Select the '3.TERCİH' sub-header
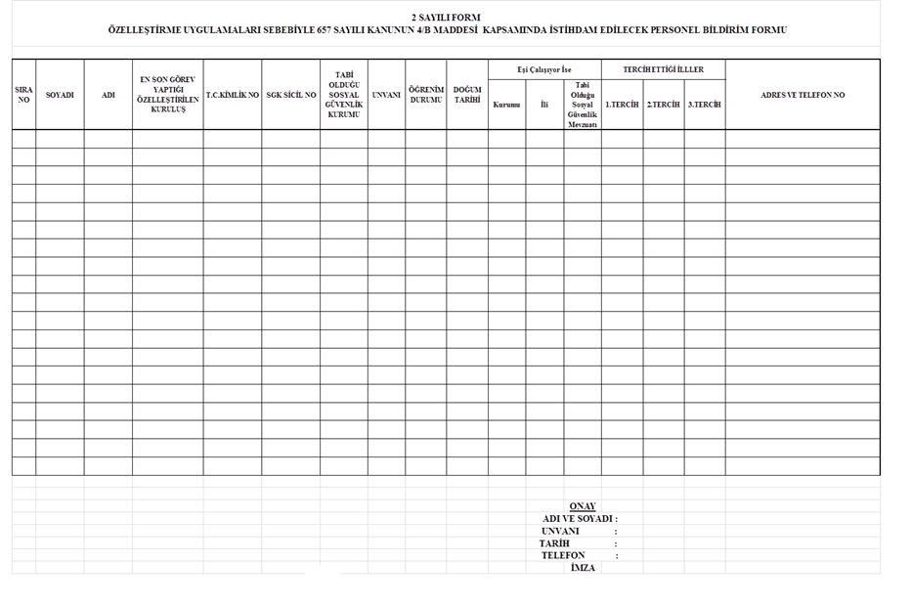This screenshot has width=911, height=606. (705, 105)
